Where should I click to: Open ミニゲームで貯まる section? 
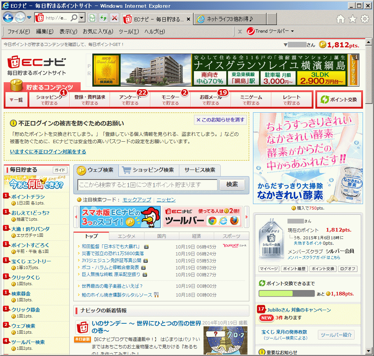click(x=251, y=100)
